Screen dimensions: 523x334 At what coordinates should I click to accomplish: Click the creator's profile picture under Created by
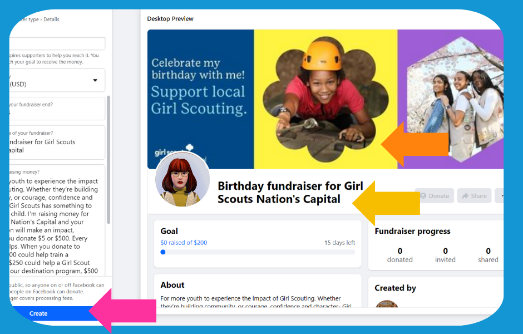[x=387, y=304]
